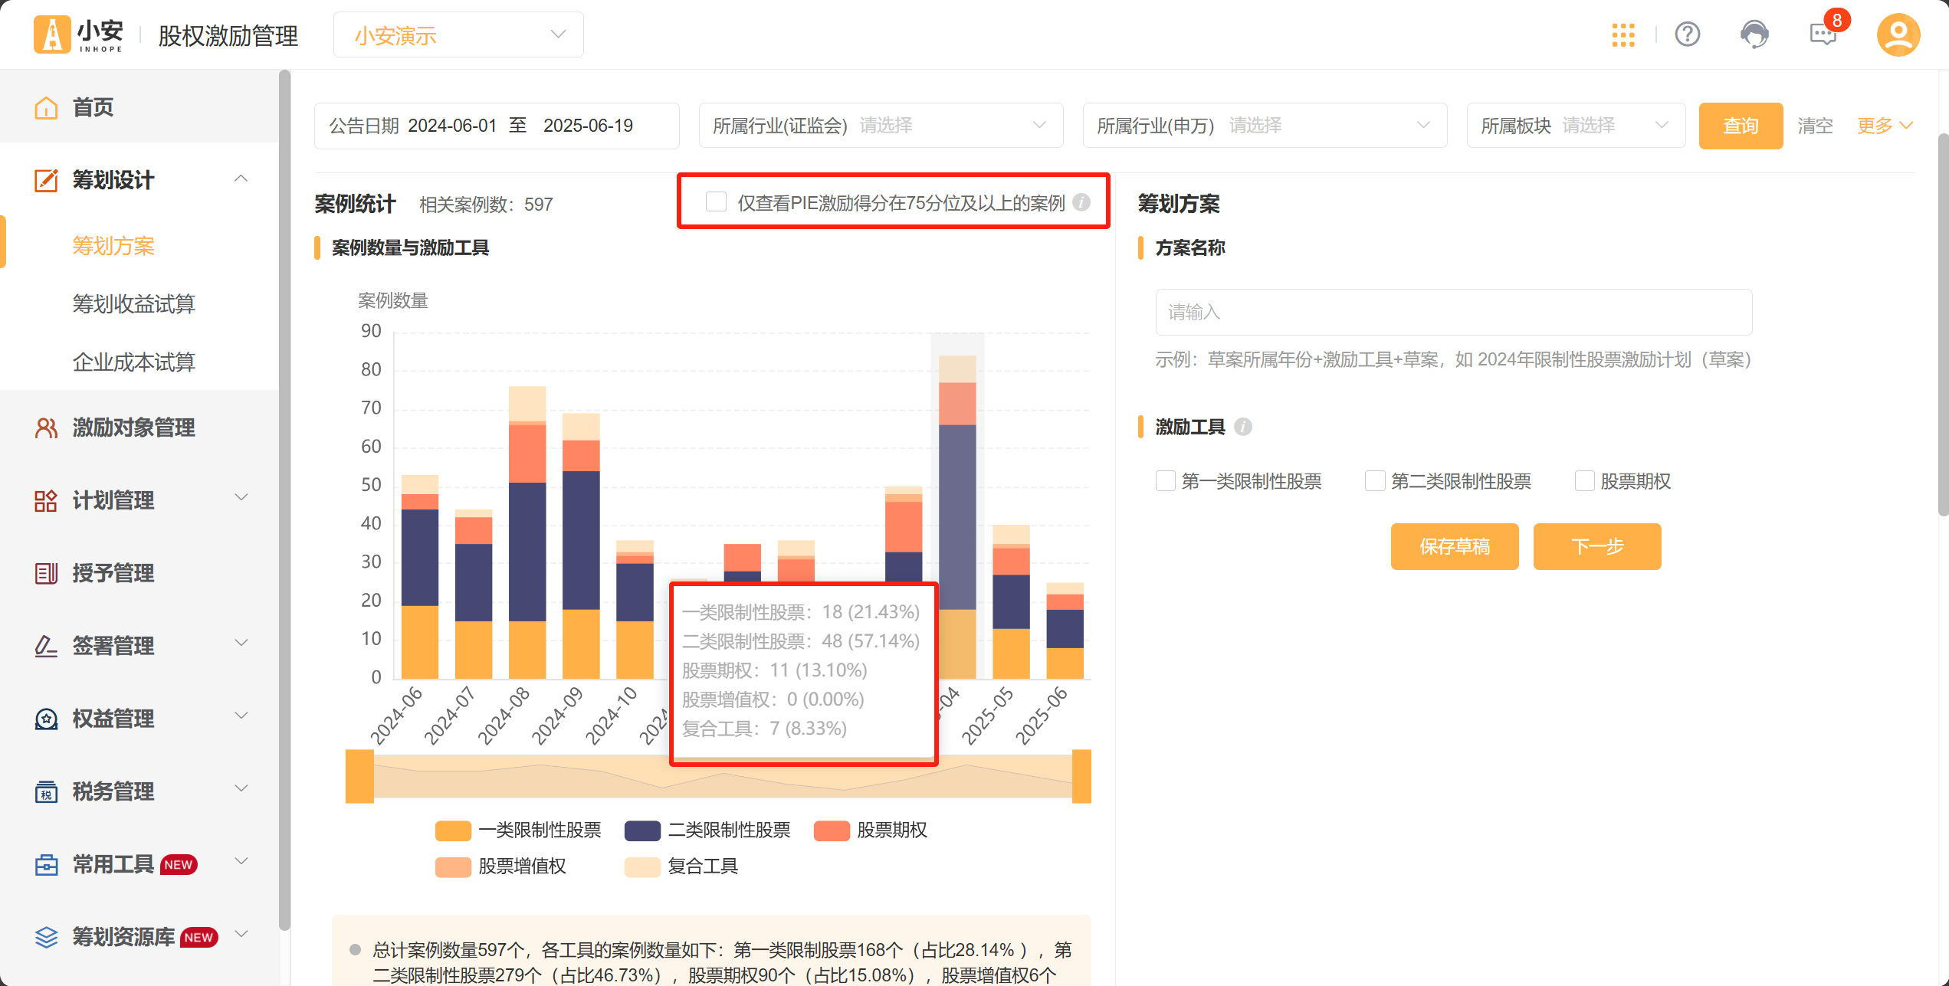Toggle 二类限制性股票 legend series

pyautogui.click(x=707, y=830)
